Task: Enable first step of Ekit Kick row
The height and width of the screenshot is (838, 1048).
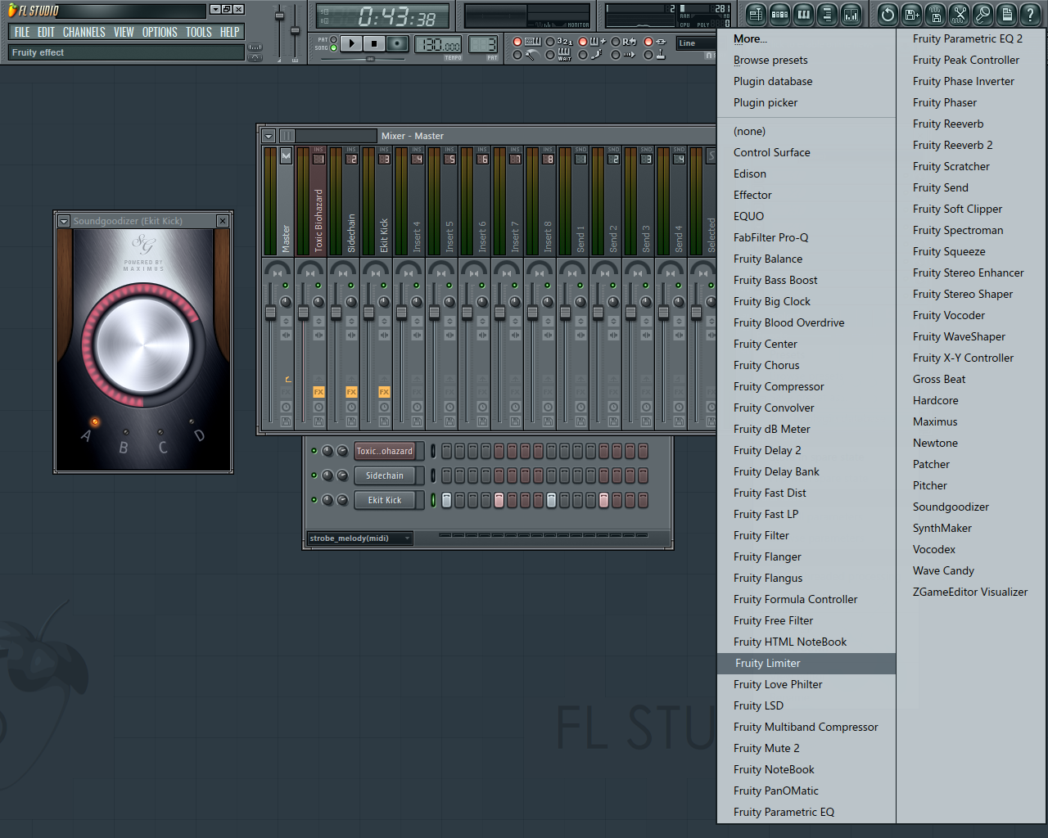Action: [446, 500]
